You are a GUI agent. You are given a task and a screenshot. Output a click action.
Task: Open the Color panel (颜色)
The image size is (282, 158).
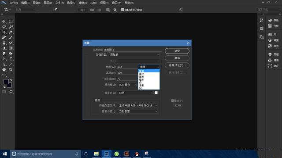point(273,20)
